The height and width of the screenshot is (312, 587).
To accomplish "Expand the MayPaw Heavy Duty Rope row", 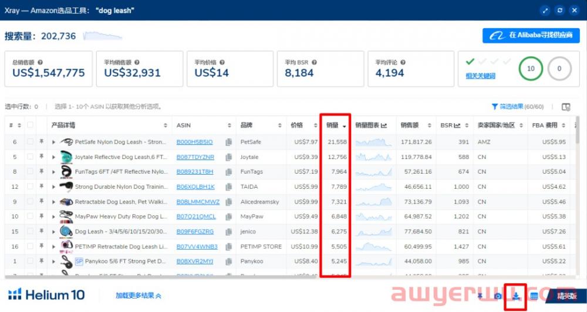I will point(53,216).
